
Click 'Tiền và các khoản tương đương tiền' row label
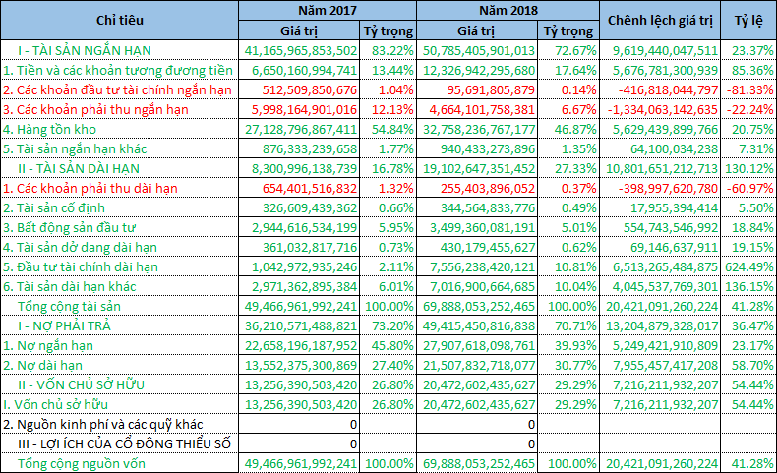(x=117, y=71)
